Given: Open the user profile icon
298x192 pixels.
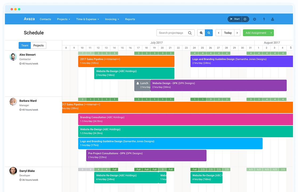Looking at the screenshot, I should tap(272, 19).
